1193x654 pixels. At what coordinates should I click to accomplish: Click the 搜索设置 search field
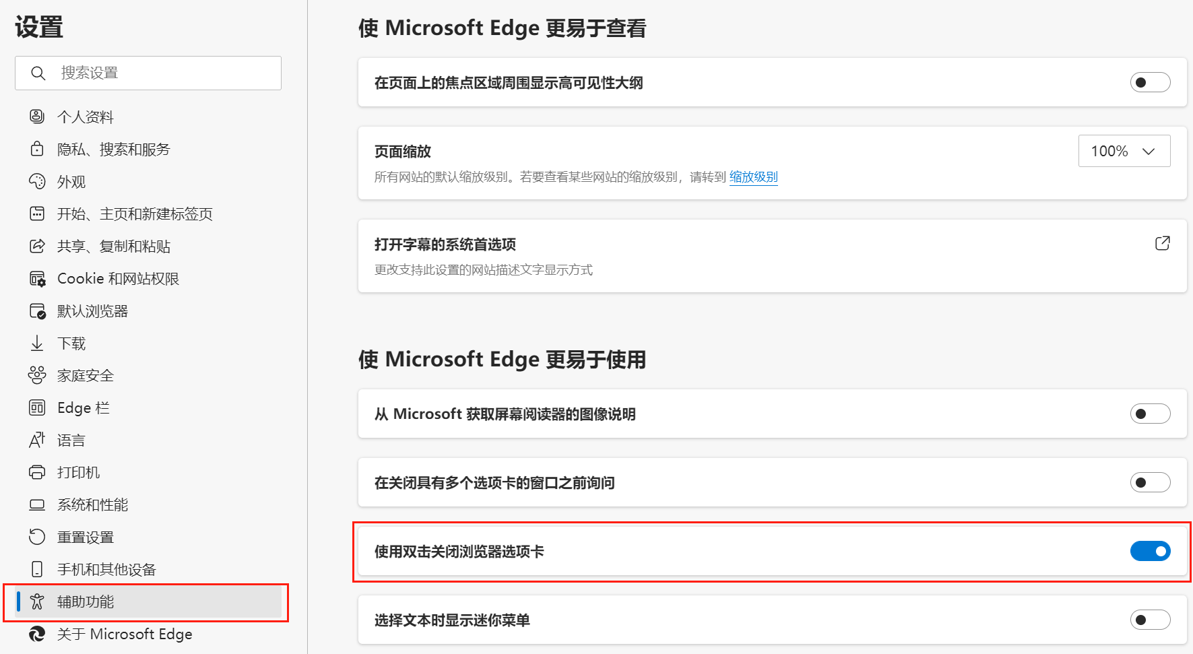(x=148, y=73)
